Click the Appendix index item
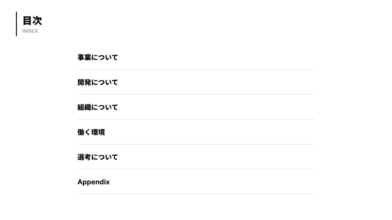Viewport: 392px width, 220px height. 93,182
